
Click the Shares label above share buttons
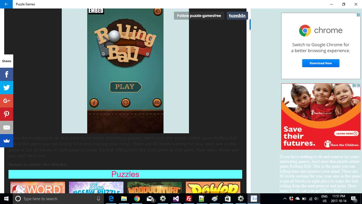coord(7,61)
